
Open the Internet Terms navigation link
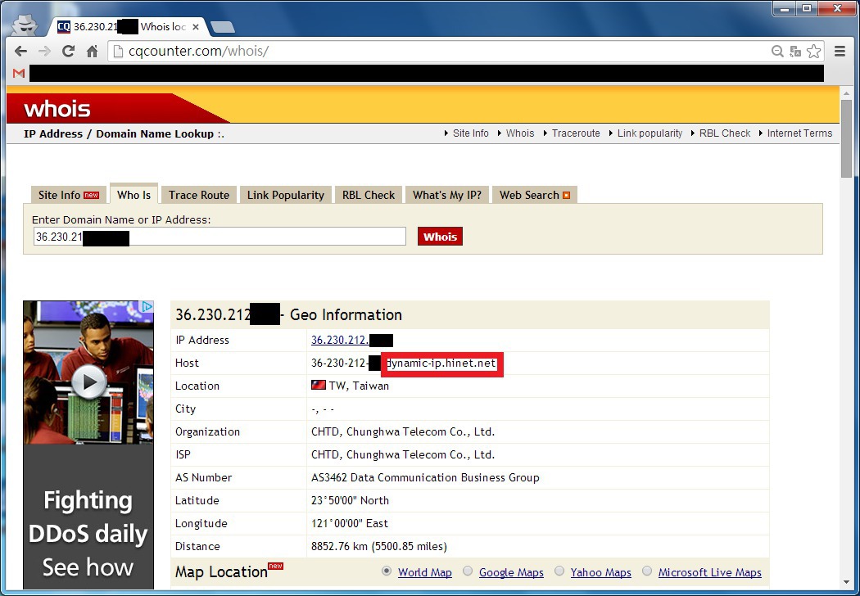click(x=799, y=133)
